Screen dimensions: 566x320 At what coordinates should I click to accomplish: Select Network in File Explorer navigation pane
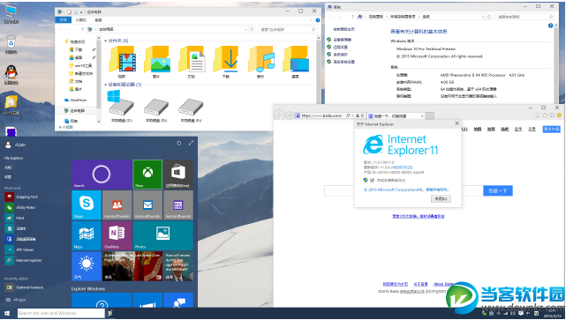pyautogui.click(x=71, y=121)
